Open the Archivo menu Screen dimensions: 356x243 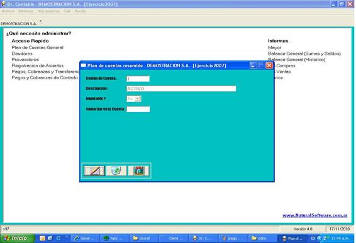click(8, 11)
